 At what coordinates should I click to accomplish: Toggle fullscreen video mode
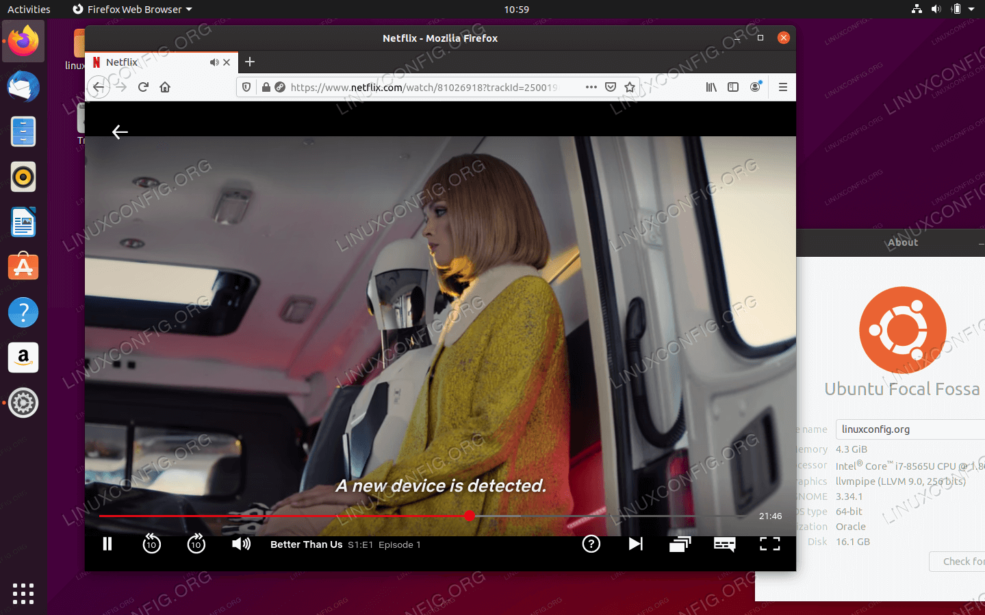[x=769, y=544]
